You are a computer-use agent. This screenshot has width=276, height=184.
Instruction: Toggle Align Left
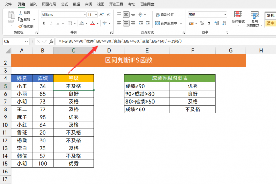119,23
